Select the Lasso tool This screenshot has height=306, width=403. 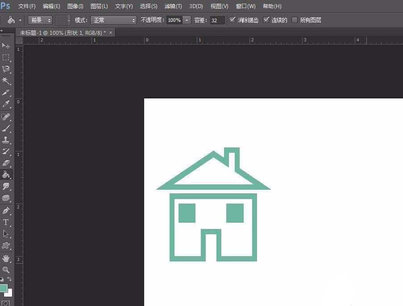tap(6, 69)
